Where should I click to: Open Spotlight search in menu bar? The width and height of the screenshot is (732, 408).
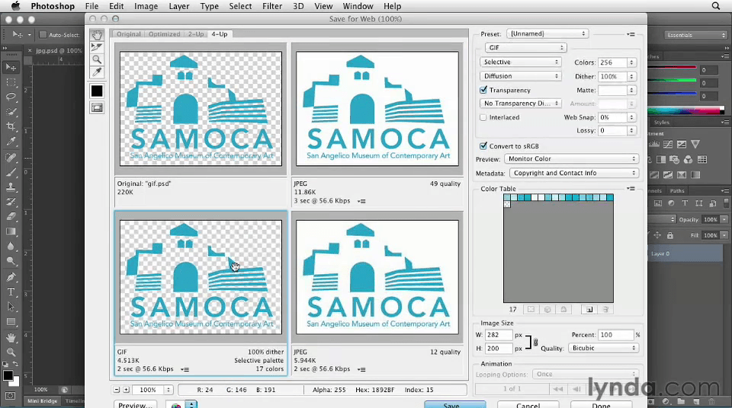click(x=716, y=6)
